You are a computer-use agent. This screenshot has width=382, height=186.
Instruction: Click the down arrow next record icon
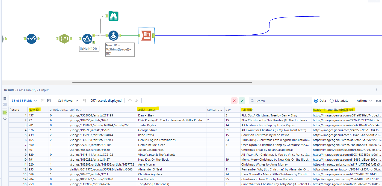point(136,101)
